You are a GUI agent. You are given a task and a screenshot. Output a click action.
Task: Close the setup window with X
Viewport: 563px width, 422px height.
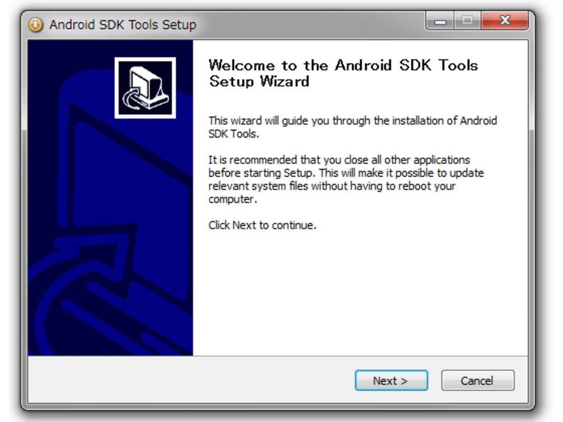tap(504, 21)
